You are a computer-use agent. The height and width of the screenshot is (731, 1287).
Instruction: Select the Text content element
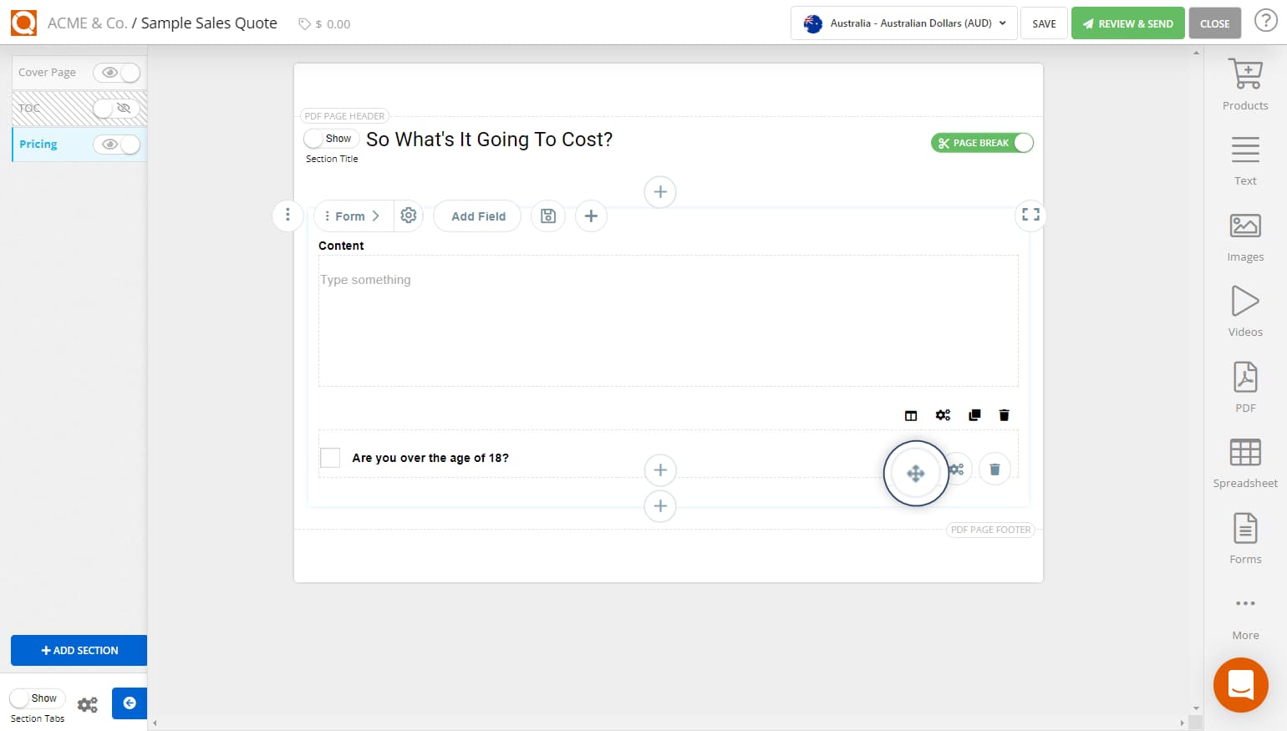1244,159
